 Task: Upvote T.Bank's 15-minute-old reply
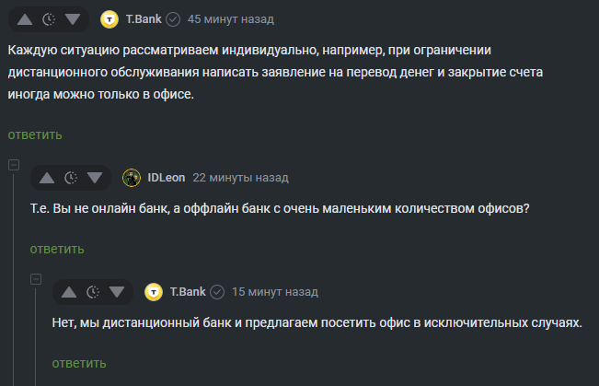(x=69, y=292)
